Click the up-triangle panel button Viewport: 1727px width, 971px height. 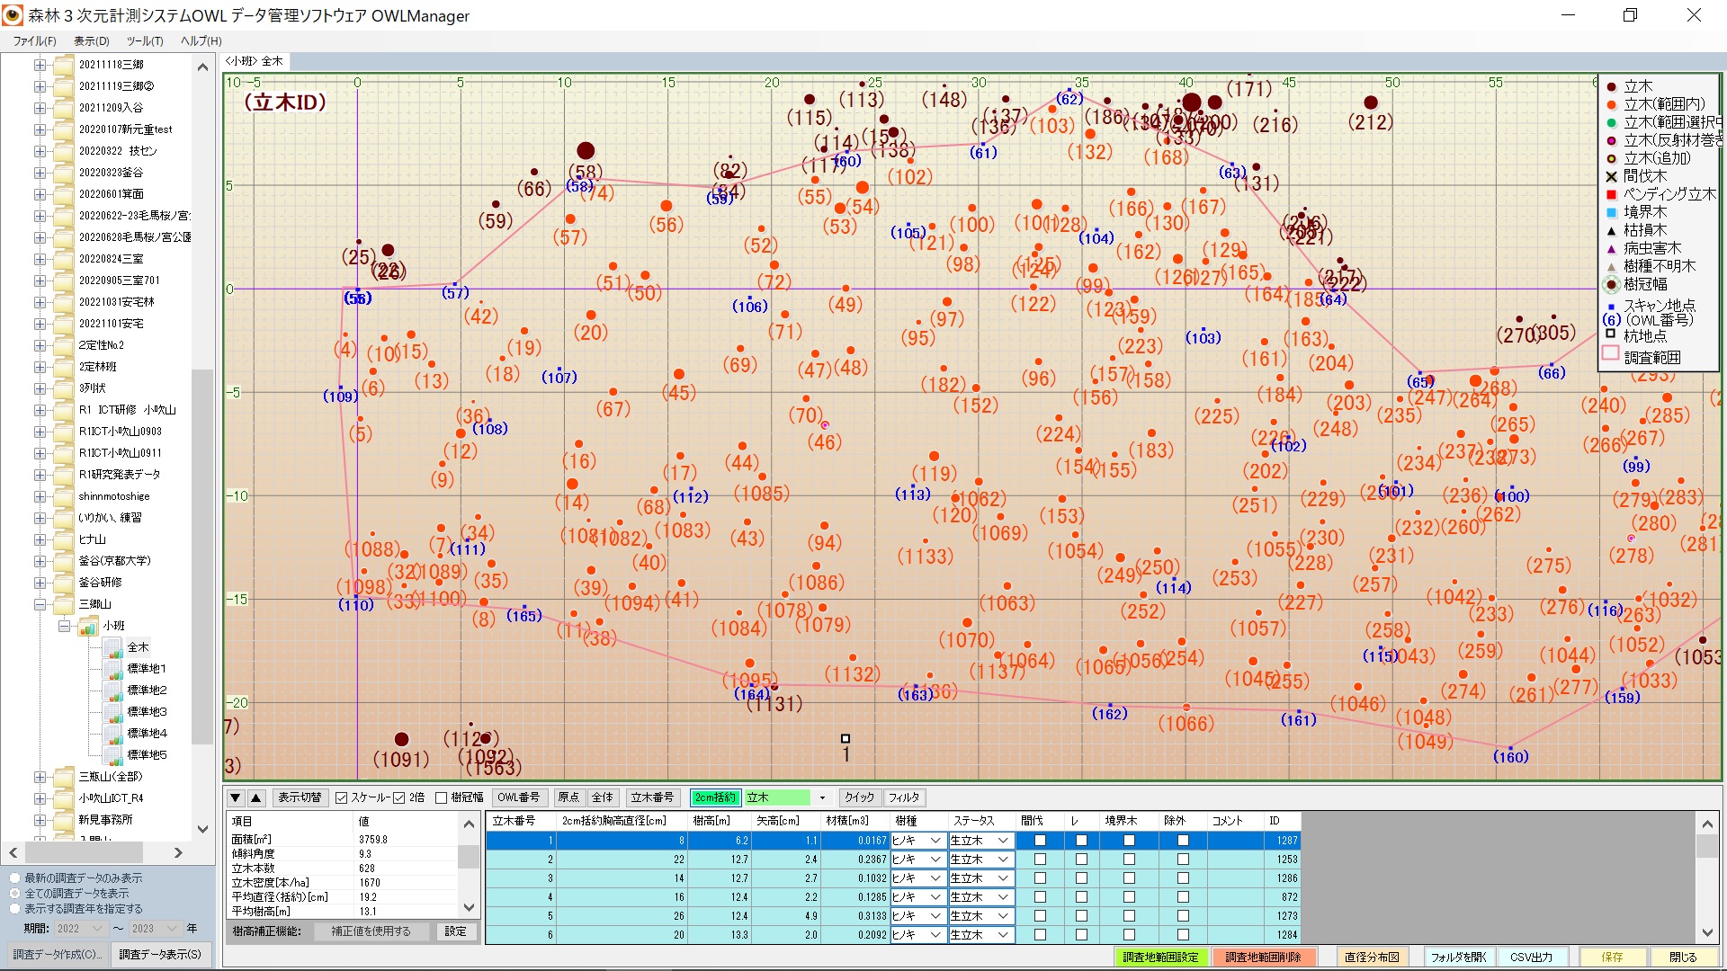(x=256, y=797)
